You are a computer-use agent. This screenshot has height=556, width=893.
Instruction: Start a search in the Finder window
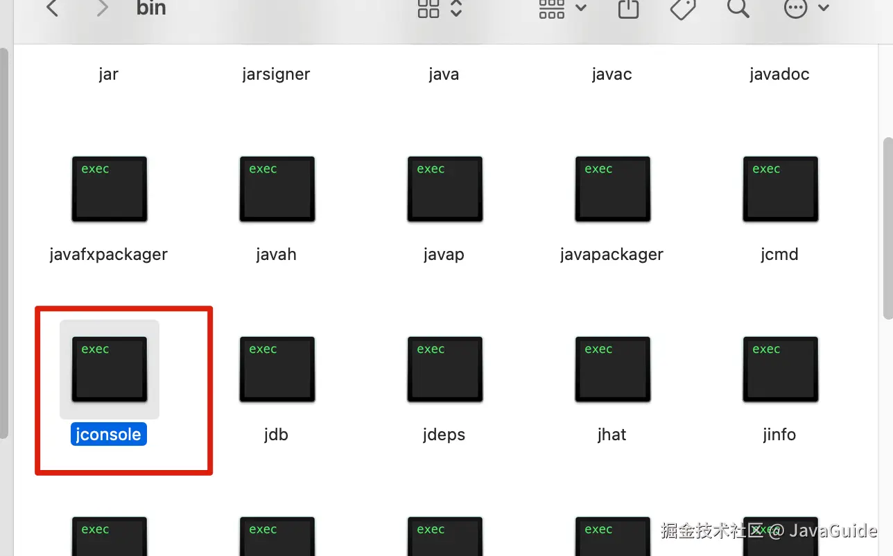[738, 10]
